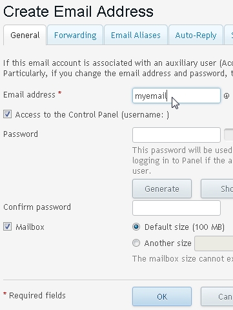Image resolution: width=233 pixels, height=310 pixels.
Task: Confirm with the OK button
Action: point(162,296)
